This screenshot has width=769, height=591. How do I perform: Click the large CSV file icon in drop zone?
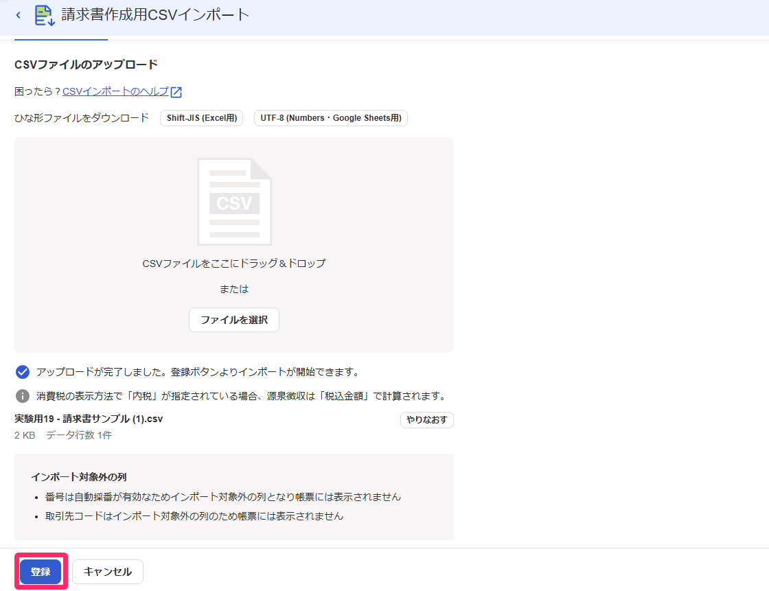click(x=234, y=202)
